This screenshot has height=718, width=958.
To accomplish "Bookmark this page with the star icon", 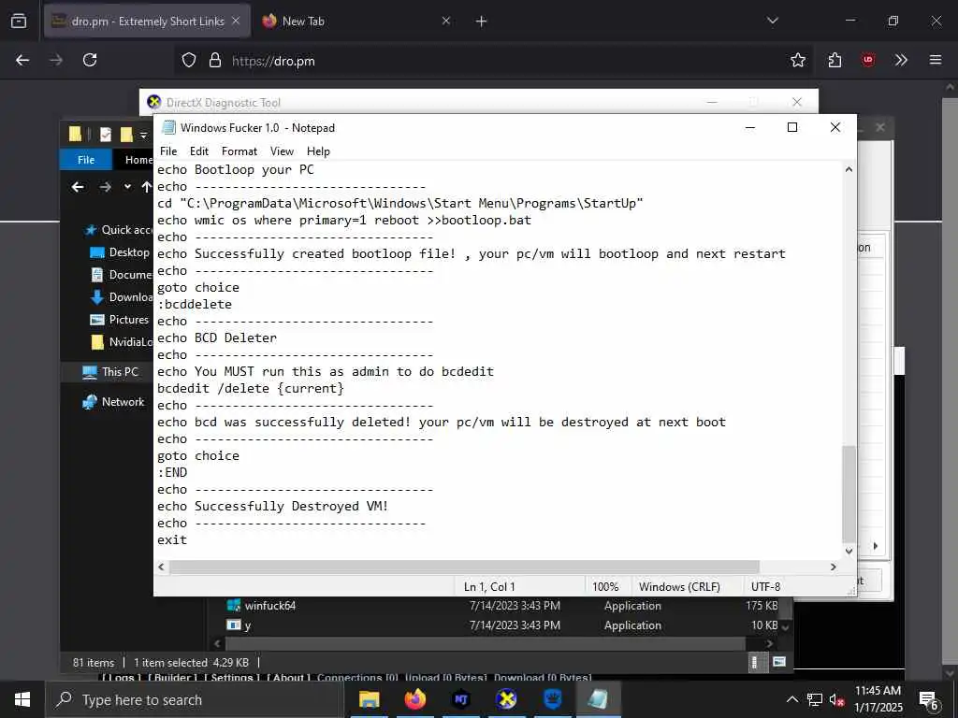I will click(797, 60).
